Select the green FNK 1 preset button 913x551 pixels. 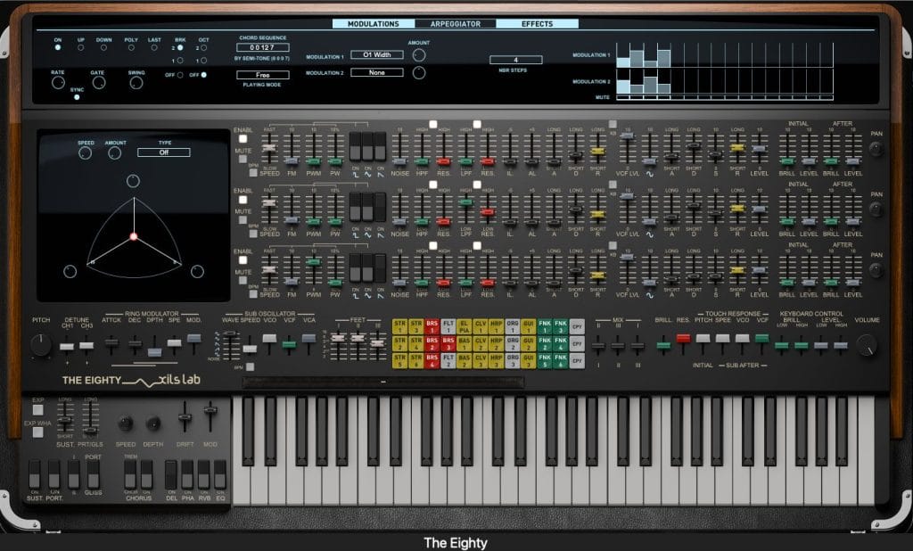543,327
